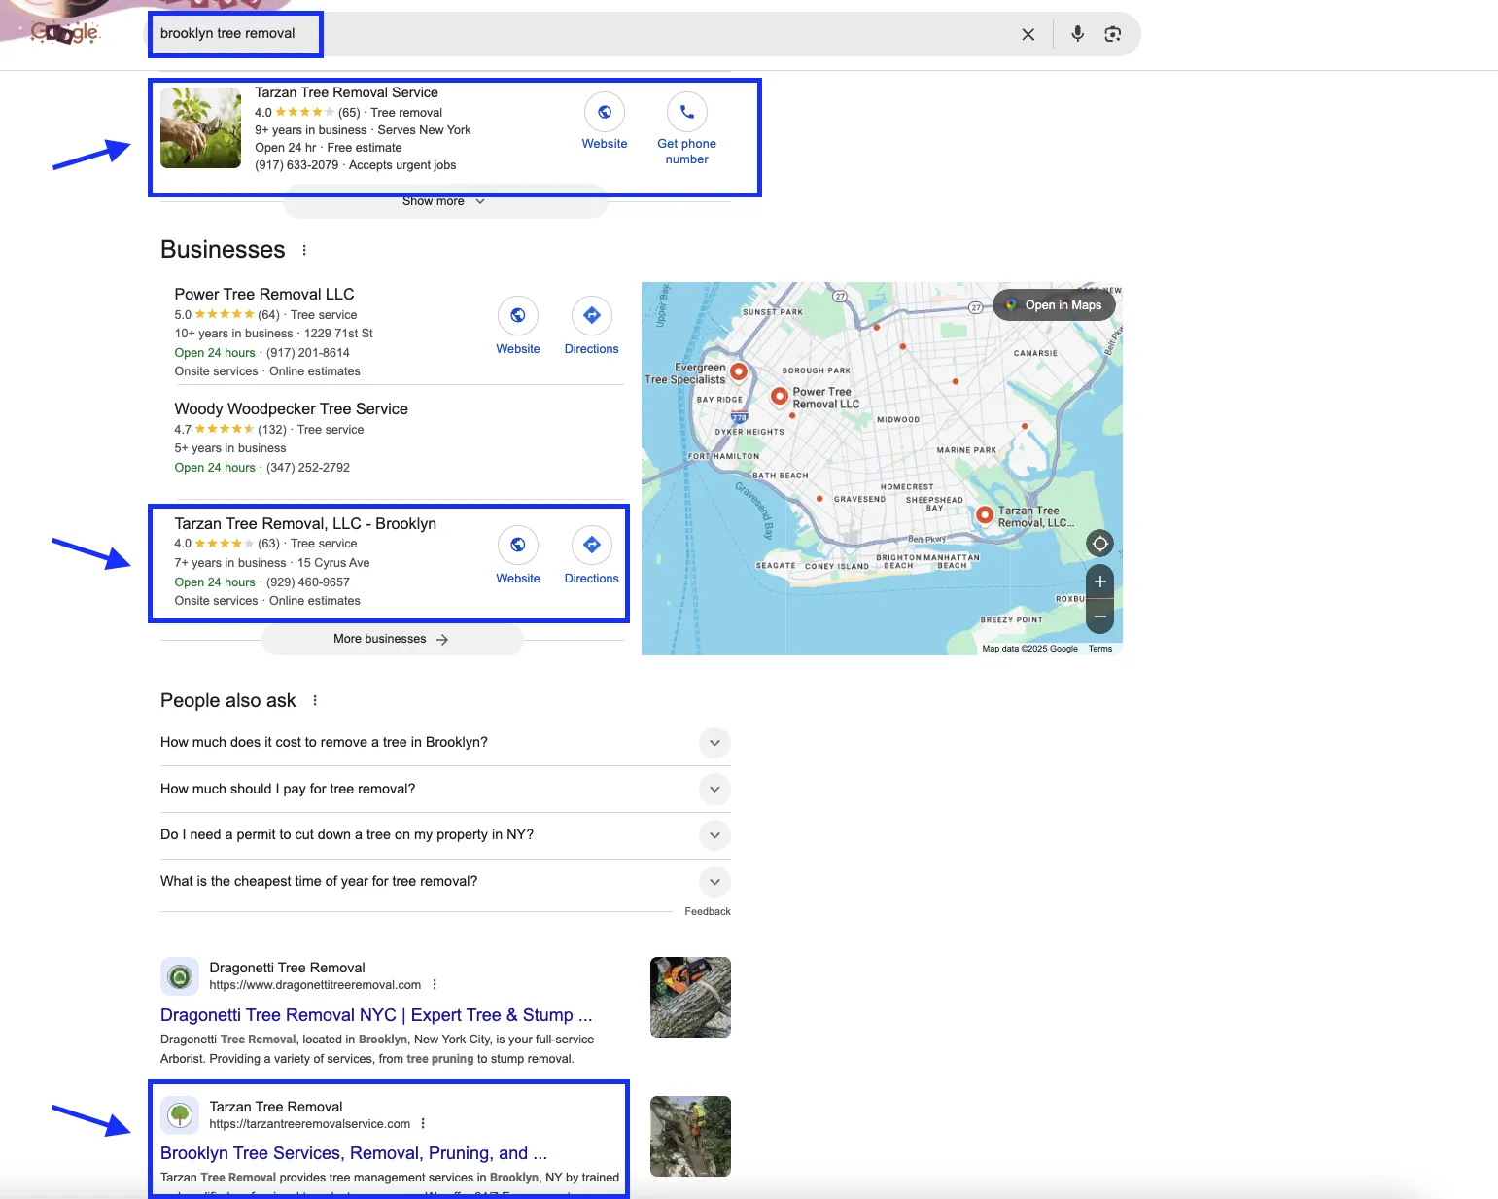Open Tarzan Tree Removal Service ad title

346,92
